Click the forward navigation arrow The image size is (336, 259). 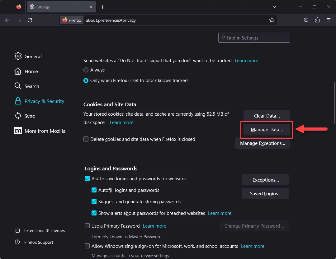(19, 20)
